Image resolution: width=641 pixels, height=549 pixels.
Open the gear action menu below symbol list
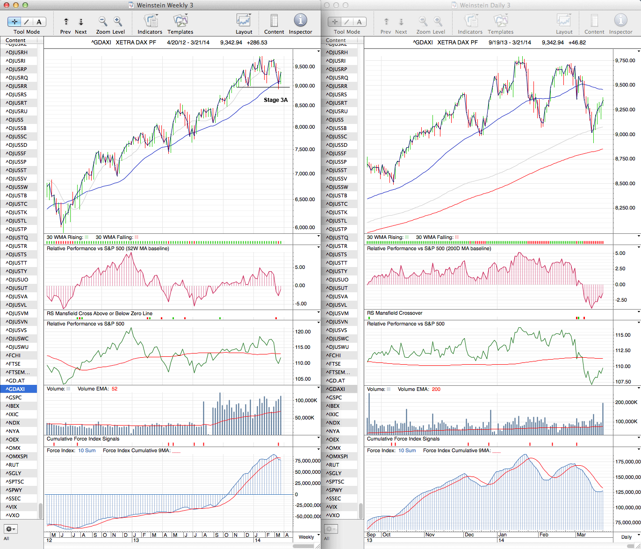pos(10,529)
